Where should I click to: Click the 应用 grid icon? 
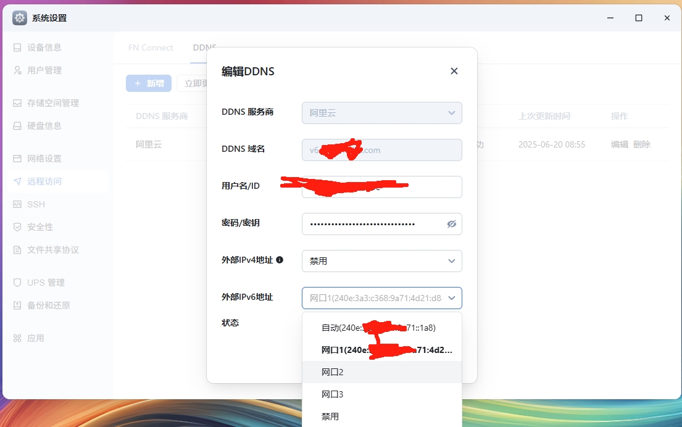pos(17,338)
